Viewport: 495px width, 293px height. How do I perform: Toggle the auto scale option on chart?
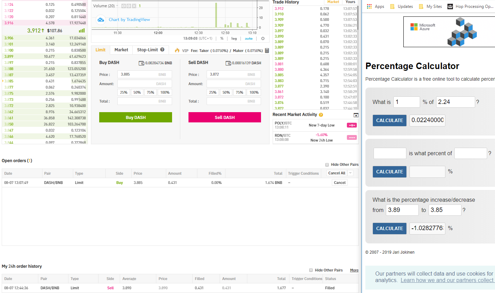pyautogui.click(x=249, y=39)
